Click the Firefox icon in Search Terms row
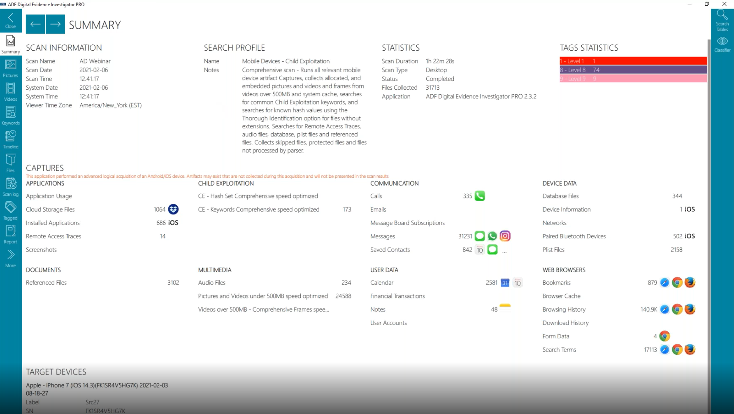The image size is (734, 414). (x=690, y=349)
